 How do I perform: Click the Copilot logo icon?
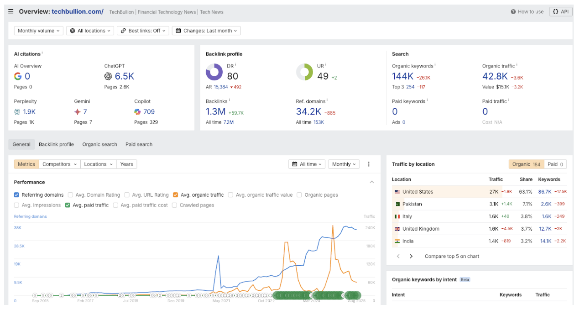click(137, 111)
